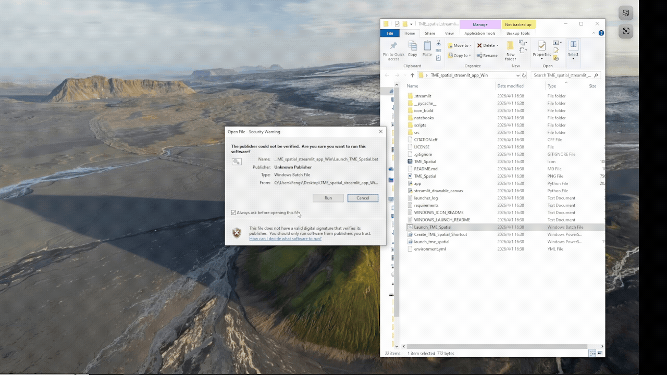Click the Rename icon in the Organize group

coord(478,55)
